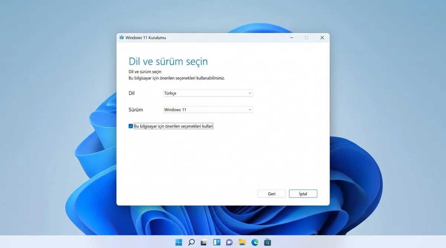Viewport: 446px width, 248px height.
Task: Launch Chat app from taskbar
Action: [229, 242]
